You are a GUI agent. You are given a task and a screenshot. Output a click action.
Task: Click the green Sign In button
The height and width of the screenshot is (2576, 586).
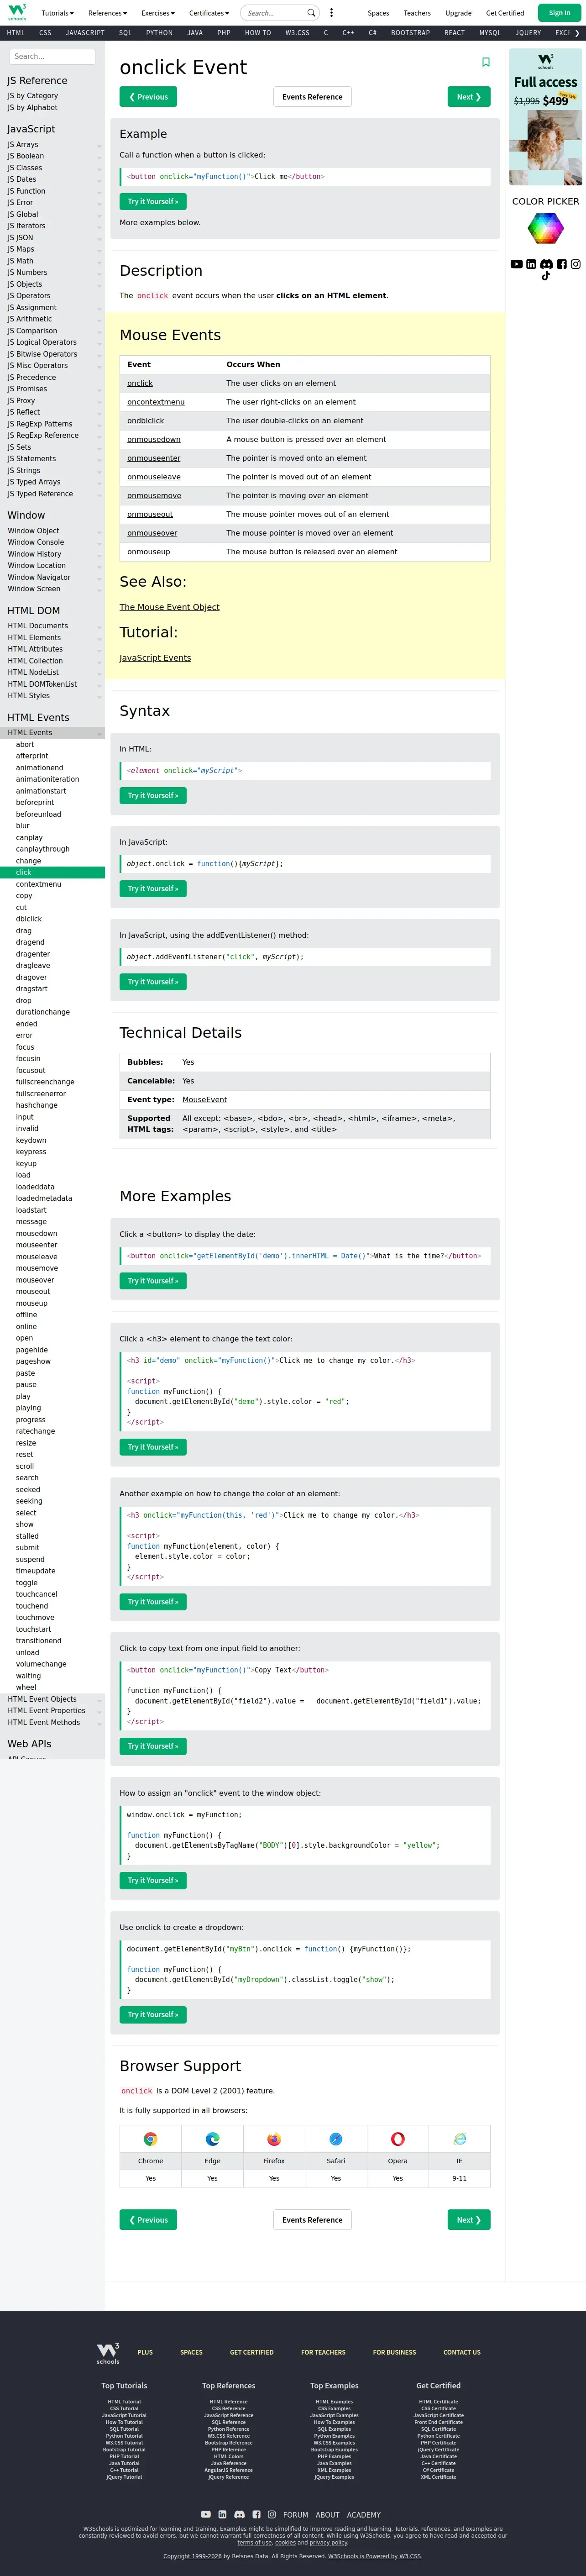pos(559,13)
